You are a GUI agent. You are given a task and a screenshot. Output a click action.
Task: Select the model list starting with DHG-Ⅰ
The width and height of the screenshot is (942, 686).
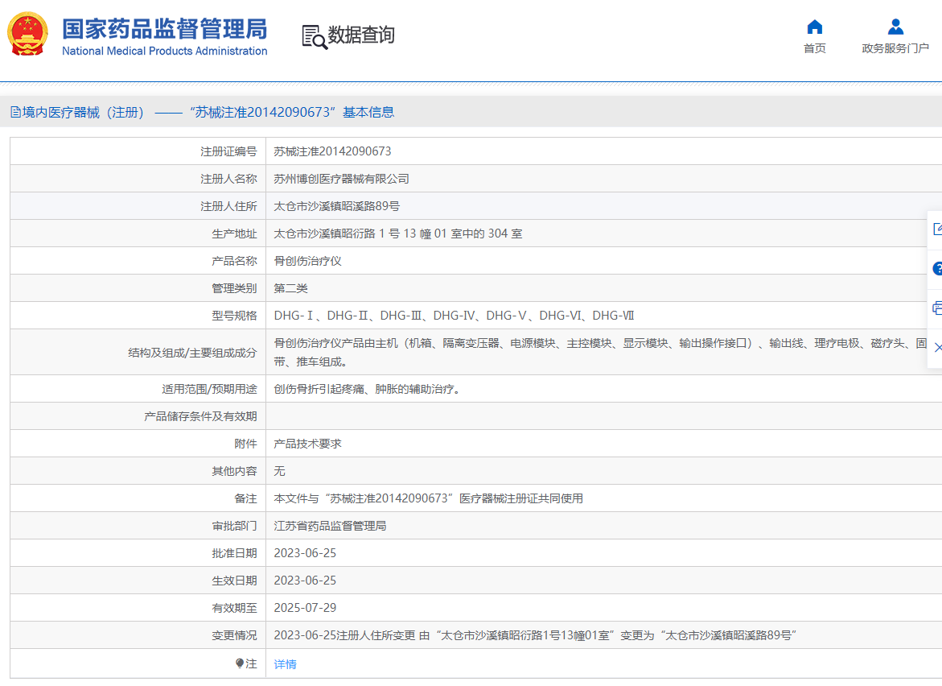454,316
